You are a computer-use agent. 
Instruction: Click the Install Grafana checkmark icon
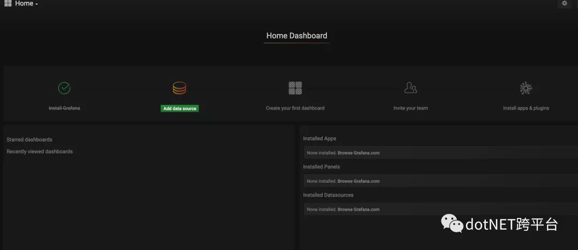[x=64, y=88]
